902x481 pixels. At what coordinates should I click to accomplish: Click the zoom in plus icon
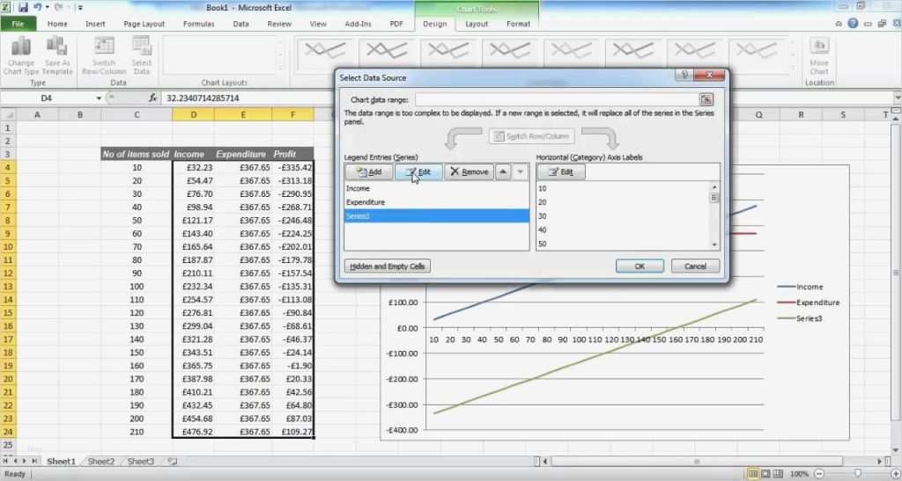895,474
